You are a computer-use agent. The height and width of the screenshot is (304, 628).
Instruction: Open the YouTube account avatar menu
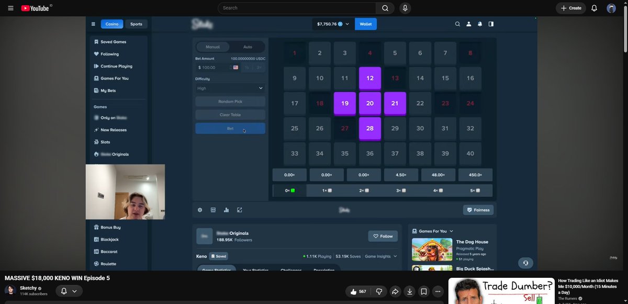pyautogui.click(x=611, y=8)
